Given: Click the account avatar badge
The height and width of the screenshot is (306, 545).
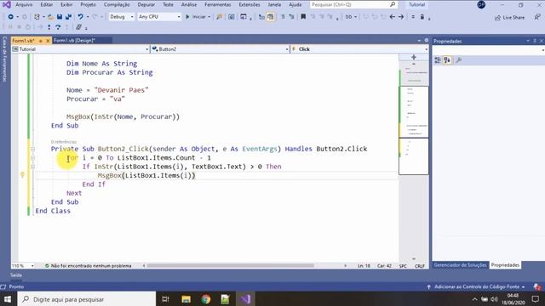Looking at the screenshot, I should 481,4.
